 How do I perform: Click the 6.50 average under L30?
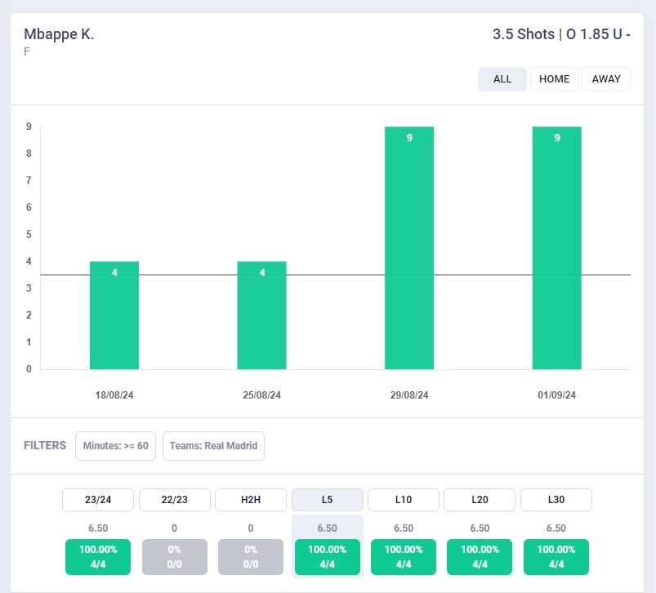556,528
